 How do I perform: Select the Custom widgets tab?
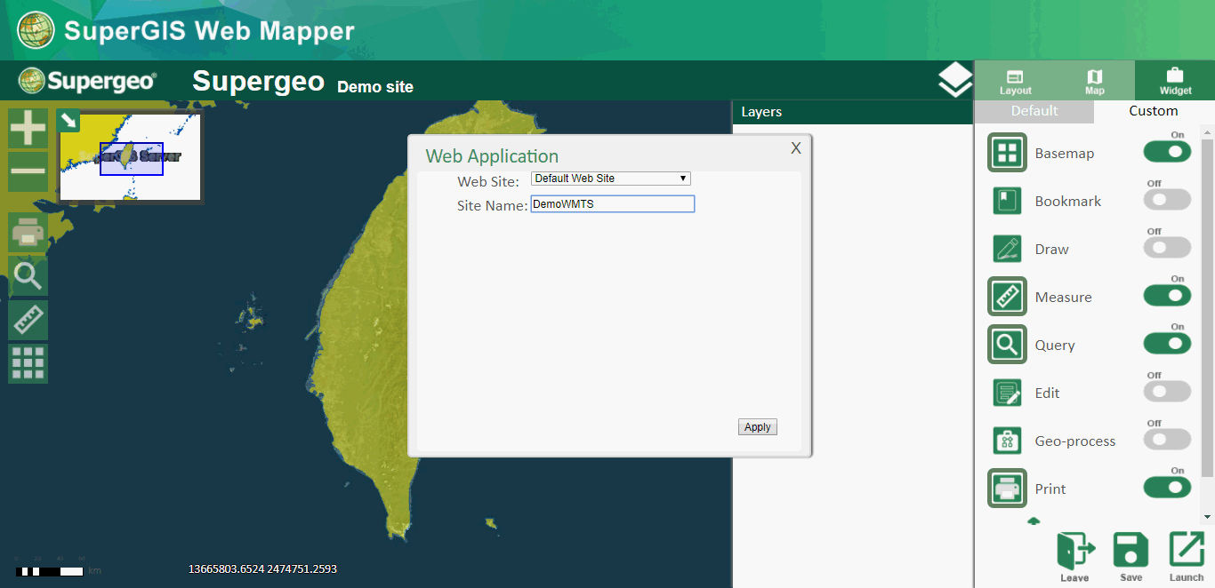point(1154,111)
